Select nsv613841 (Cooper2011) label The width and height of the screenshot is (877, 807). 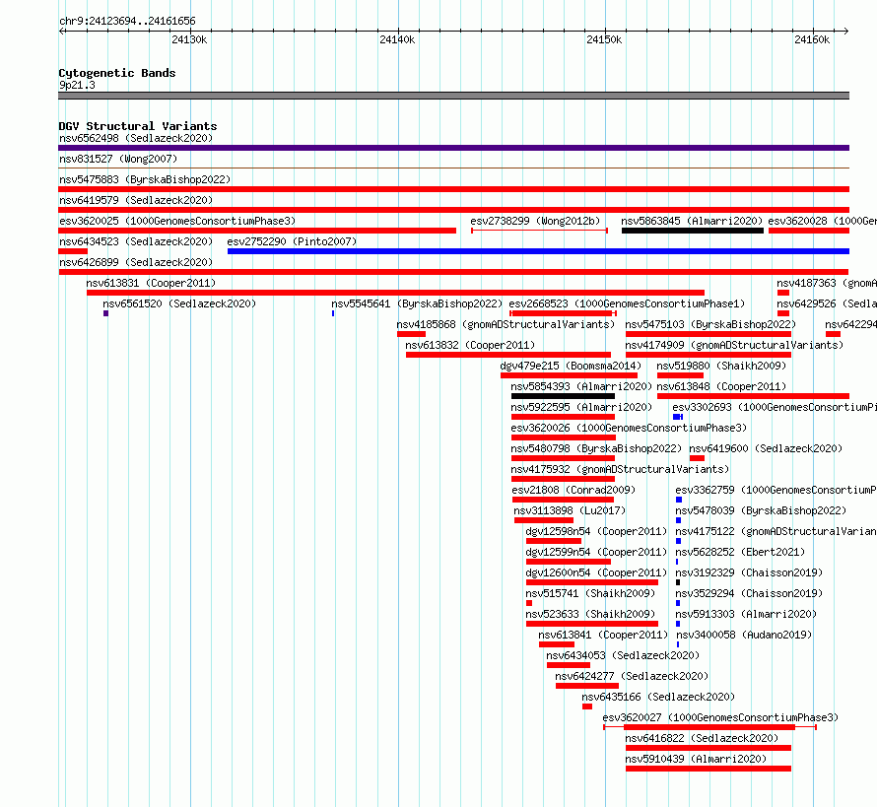(x=603, y=635)
